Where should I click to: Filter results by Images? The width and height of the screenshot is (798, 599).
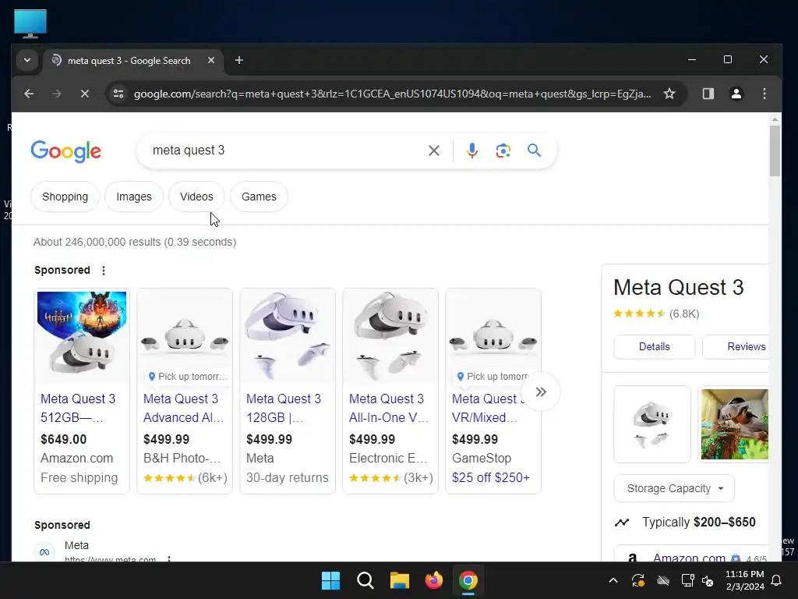pyautogui.click(x=134, y=197)
